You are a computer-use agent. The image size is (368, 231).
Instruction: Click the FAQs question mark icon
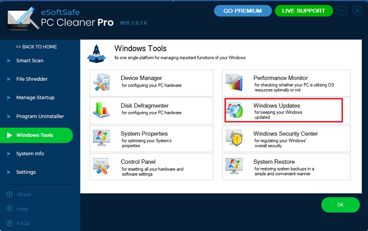pyautogui.click(x=9, y=223)
